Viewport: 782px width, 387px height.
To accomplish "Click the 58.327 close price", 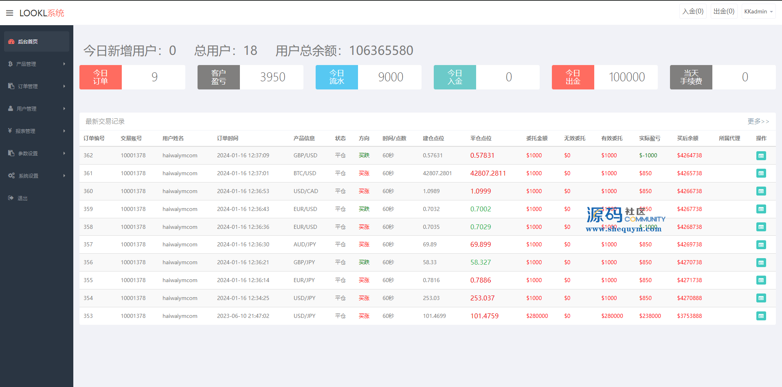I will pos(481,262).
